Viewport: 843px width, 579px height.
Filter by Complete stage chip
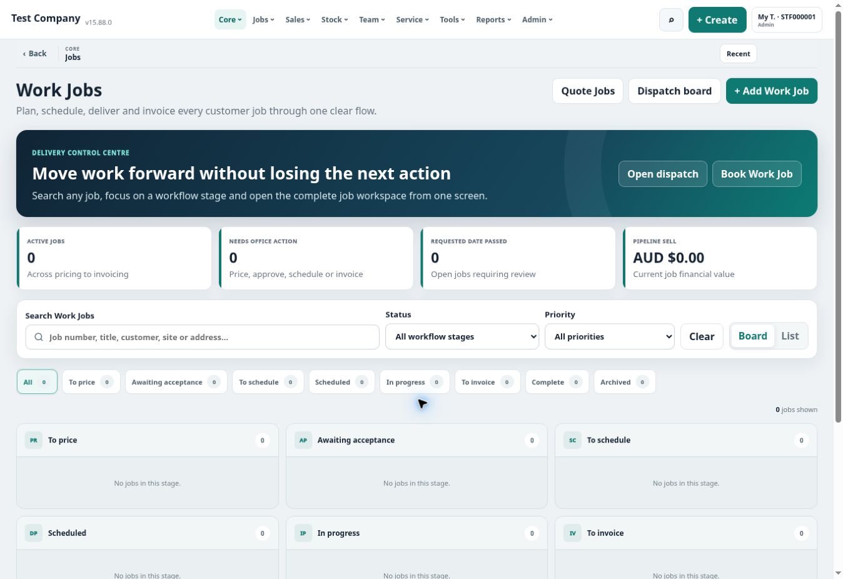point(557,382)
